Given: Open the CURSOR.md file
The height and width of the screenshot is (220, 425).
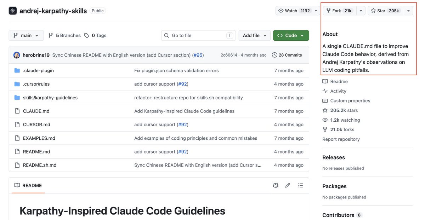Looking at the screenshot, I should pyautogui.click(x=36, y=125).
